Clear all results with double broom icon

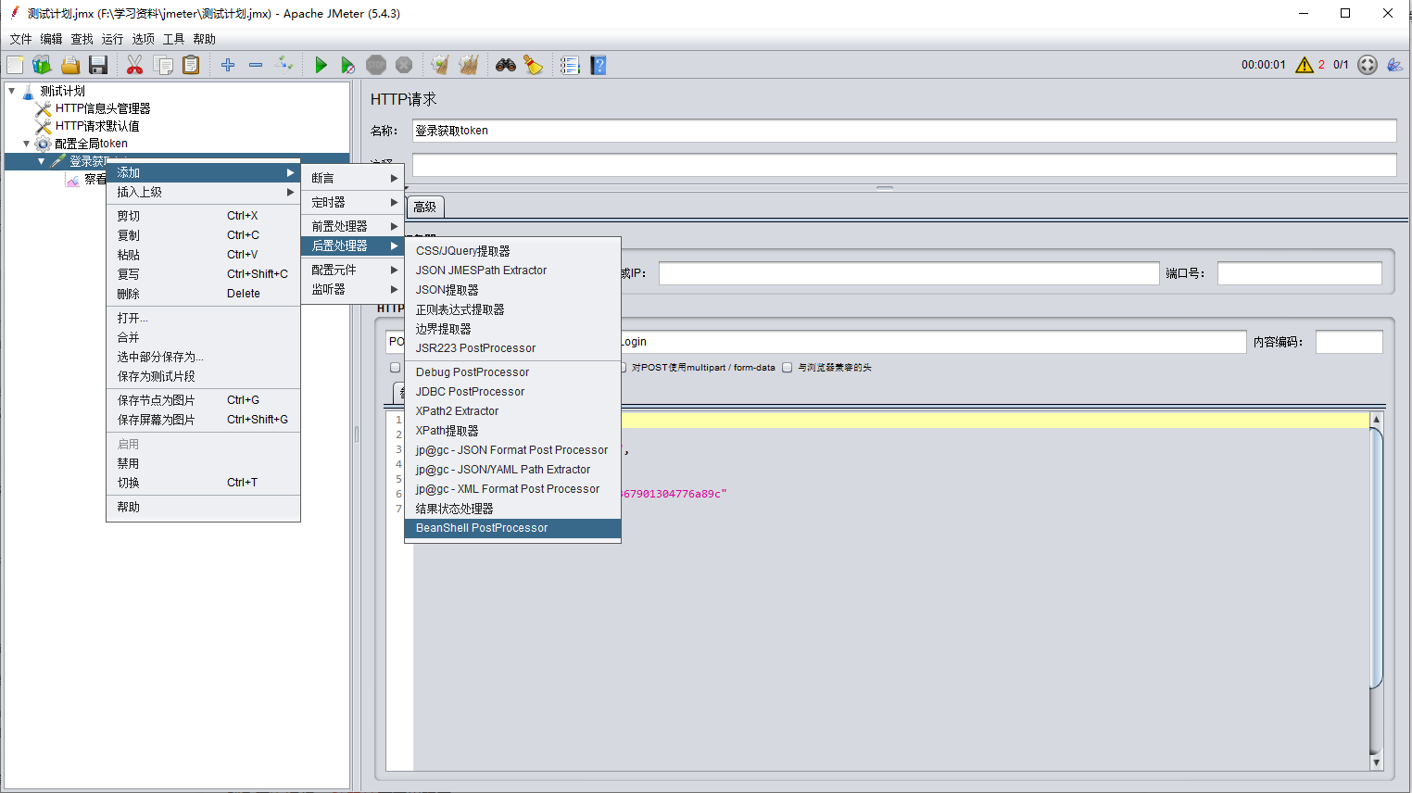point(469,65)
